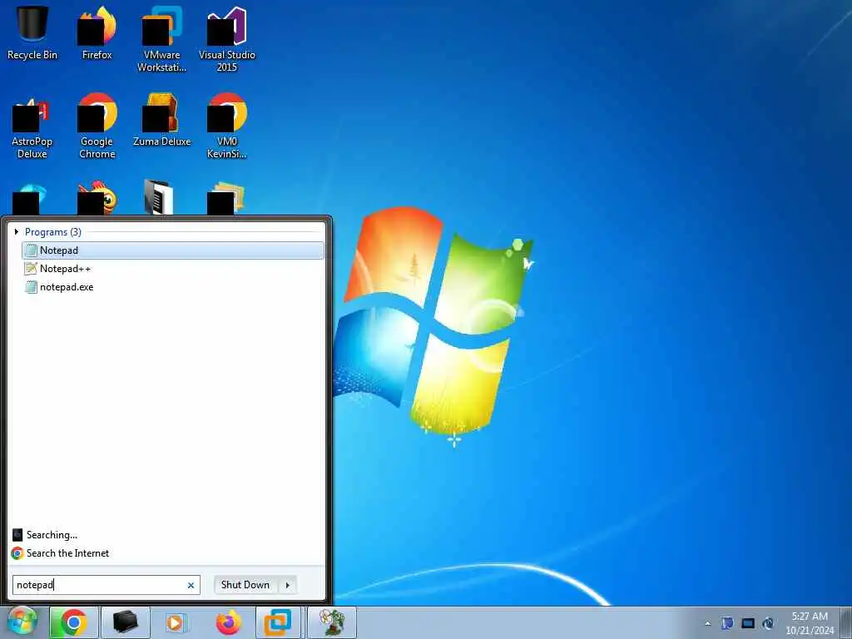Click the round sync tray icon
This screenshot has height=639, width=852.
[768, 623]
